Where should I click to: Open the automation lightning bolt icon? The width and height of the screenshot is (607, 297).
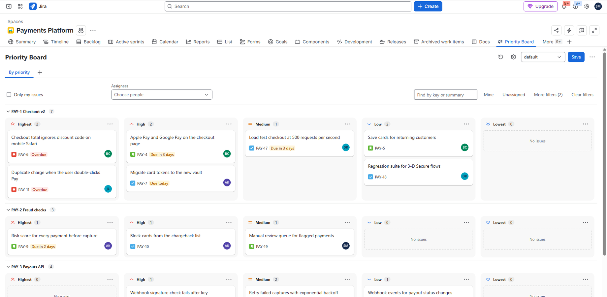coord(569,30)
